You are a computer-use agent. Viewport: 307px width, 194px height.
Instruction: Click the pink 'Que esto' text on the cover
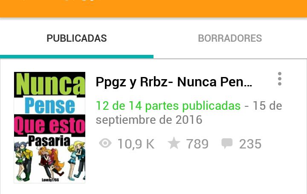coord(50,126)
